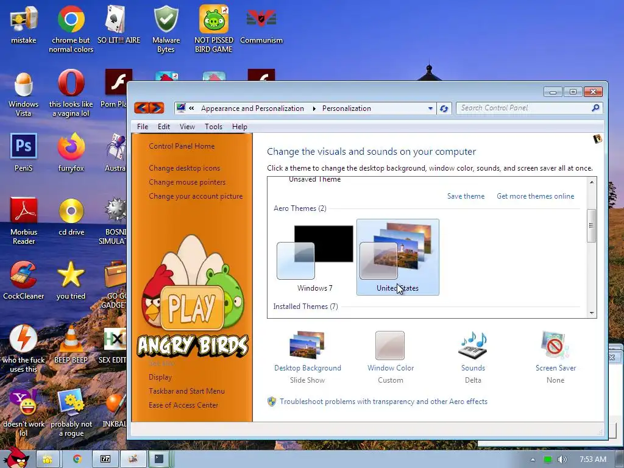Open Ease of Access Center link
The width and height of the screenshot is (624, 468).
tap(183, 405)
